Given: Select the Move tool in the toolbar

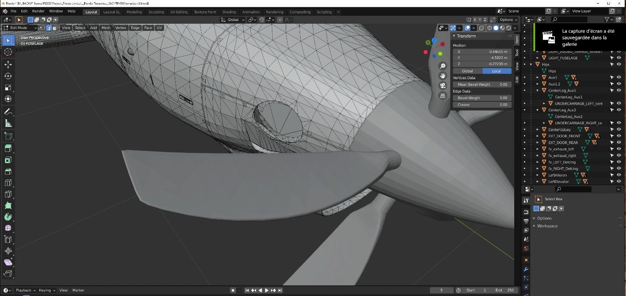Looking at the screenshot, I should 8,64.
